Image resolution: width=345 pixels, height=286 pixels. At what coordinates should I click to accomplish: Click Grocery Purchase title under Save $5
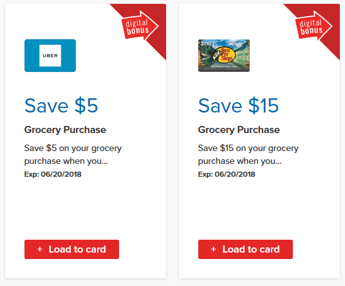click(65, 130)
